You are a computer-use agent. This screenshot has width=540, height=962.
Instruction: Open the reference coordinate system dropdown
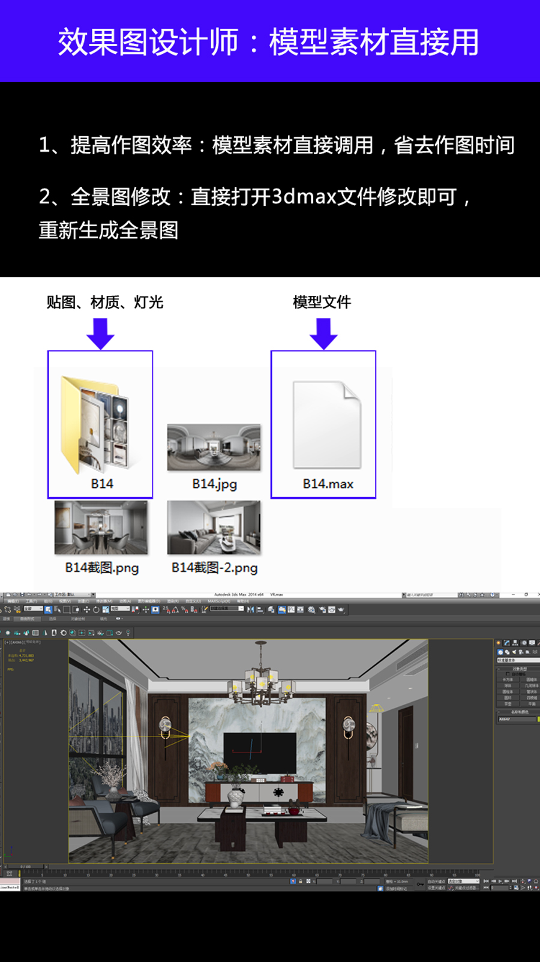click(120, 609)
